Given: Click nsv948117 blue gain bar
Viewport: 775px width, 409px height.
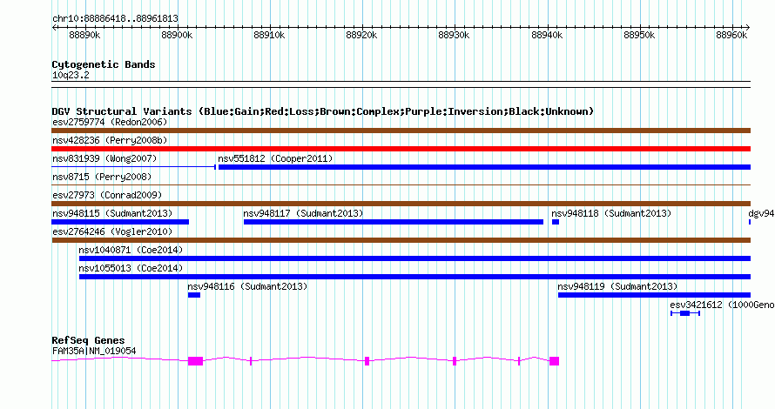Looking at the screenshot, I should click(x=394, y=222).
